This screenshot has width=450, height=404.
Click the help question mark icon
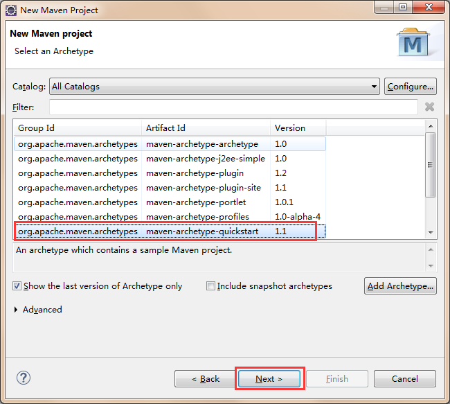click(22, 378)
